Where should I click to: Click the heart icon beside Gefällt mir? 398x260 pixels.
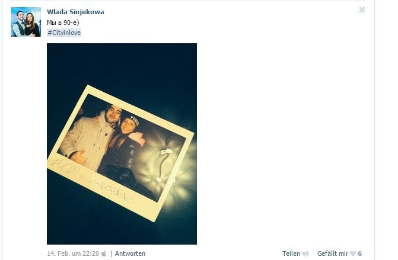353,253
